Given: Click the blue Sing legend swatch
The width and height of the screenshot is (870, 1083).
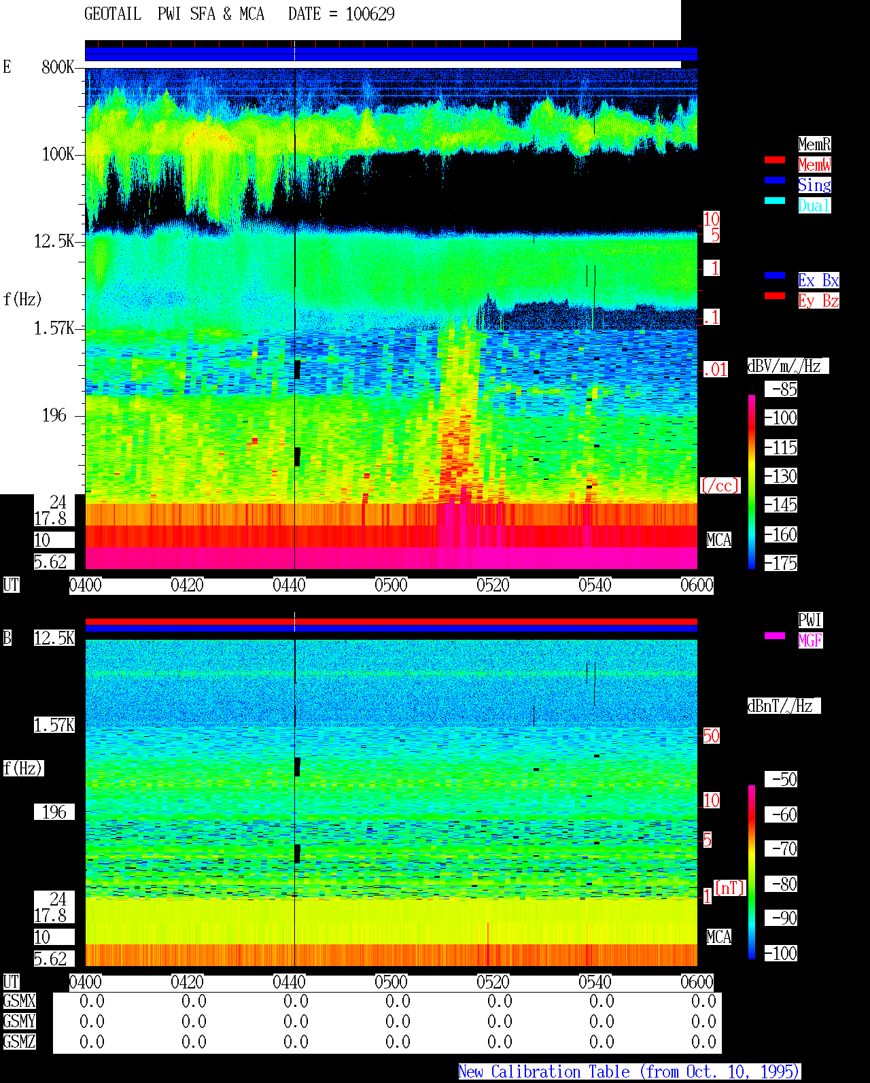Looking at the screenshot, I should pos(775,181).
